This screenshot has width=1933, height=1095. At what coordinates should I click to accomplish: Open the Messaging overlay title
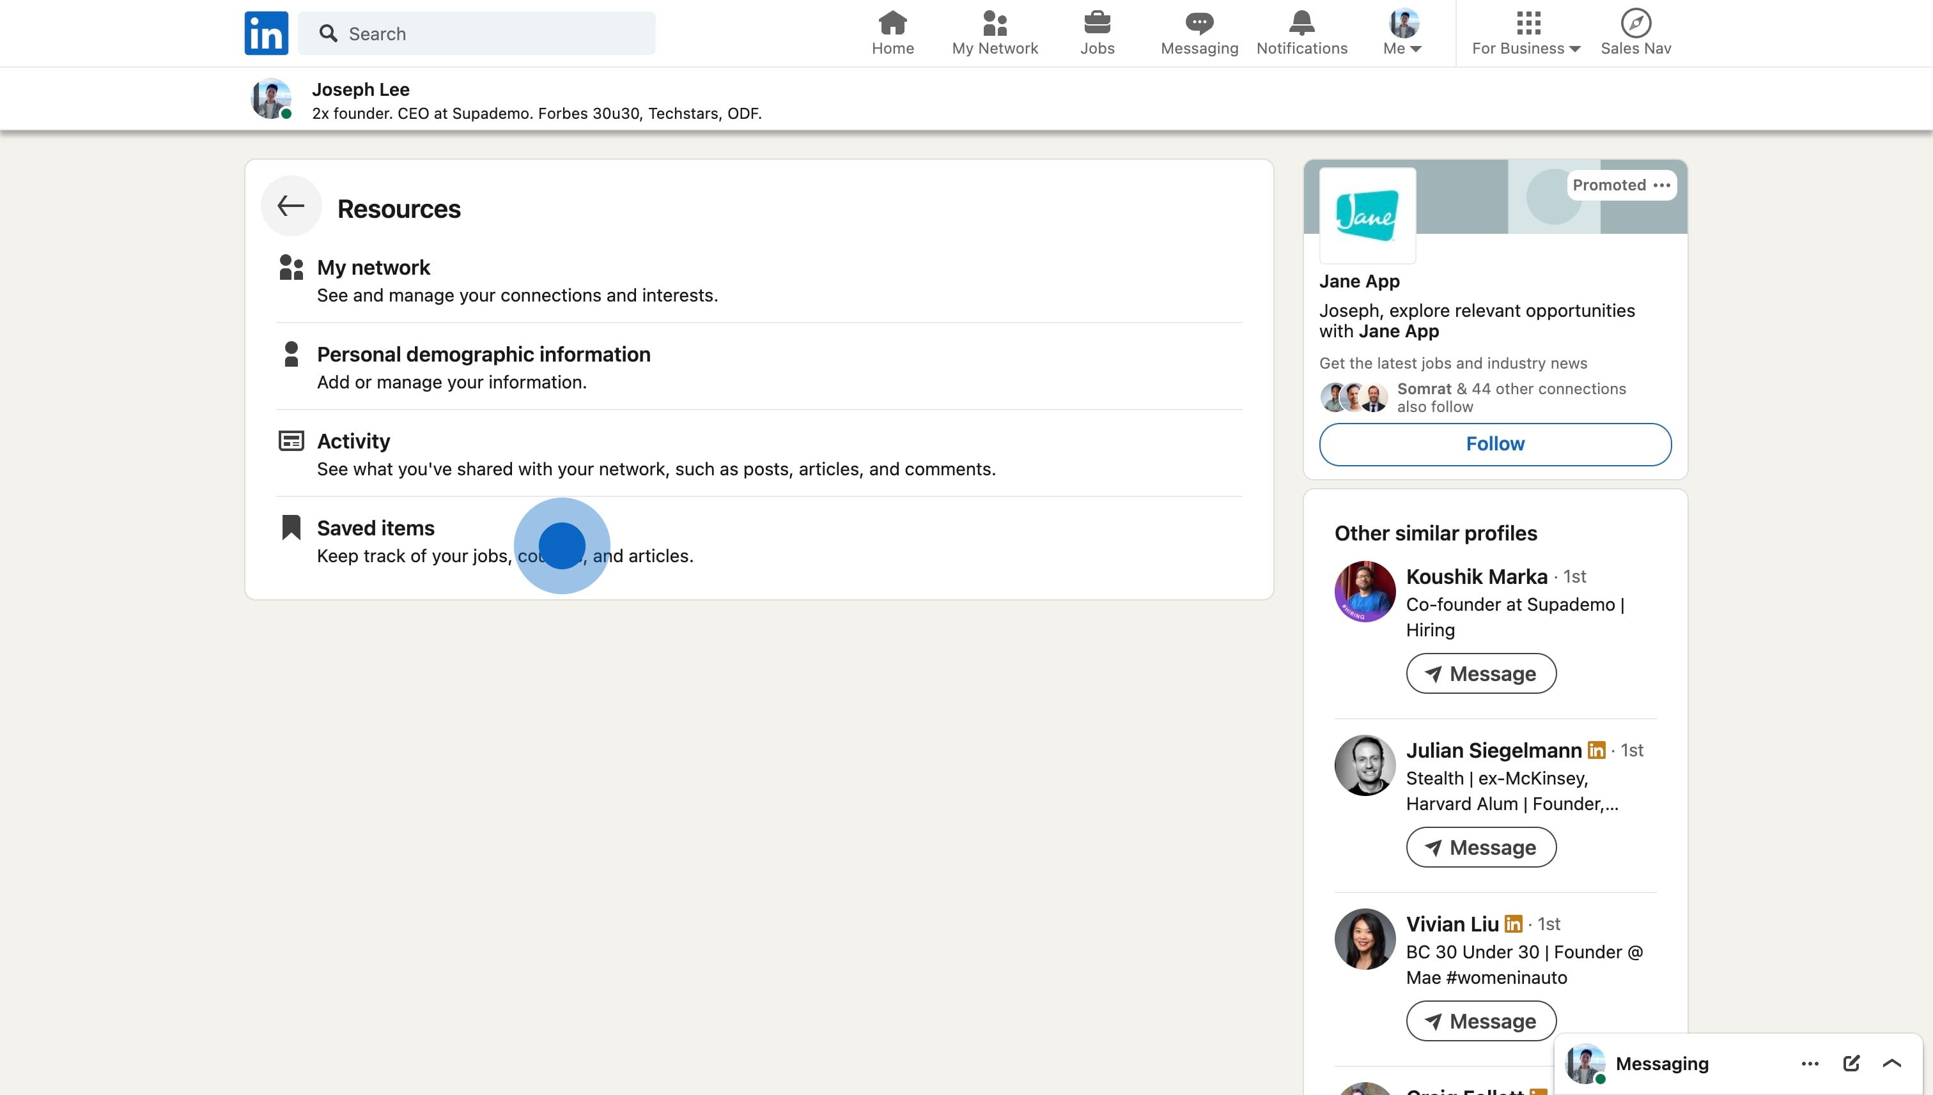(x=1661, y=1064)
